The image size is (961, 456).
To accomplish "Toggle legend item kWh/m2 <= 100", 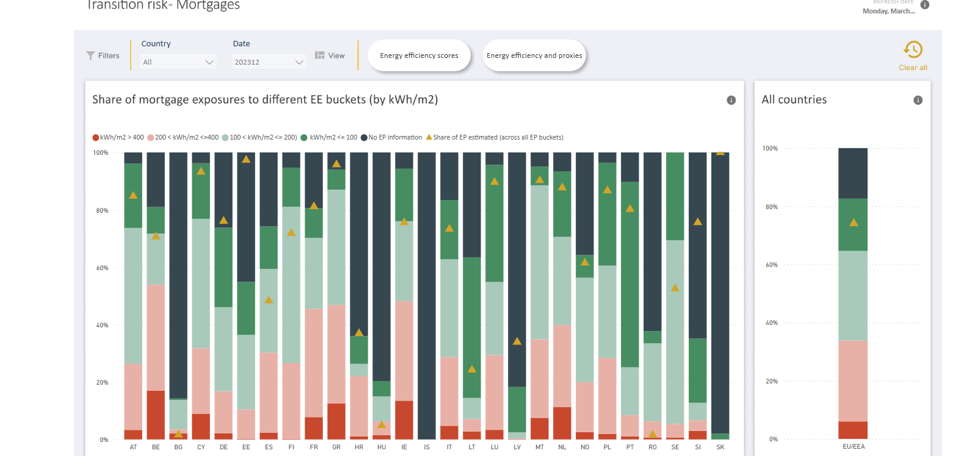I will 329,137.
